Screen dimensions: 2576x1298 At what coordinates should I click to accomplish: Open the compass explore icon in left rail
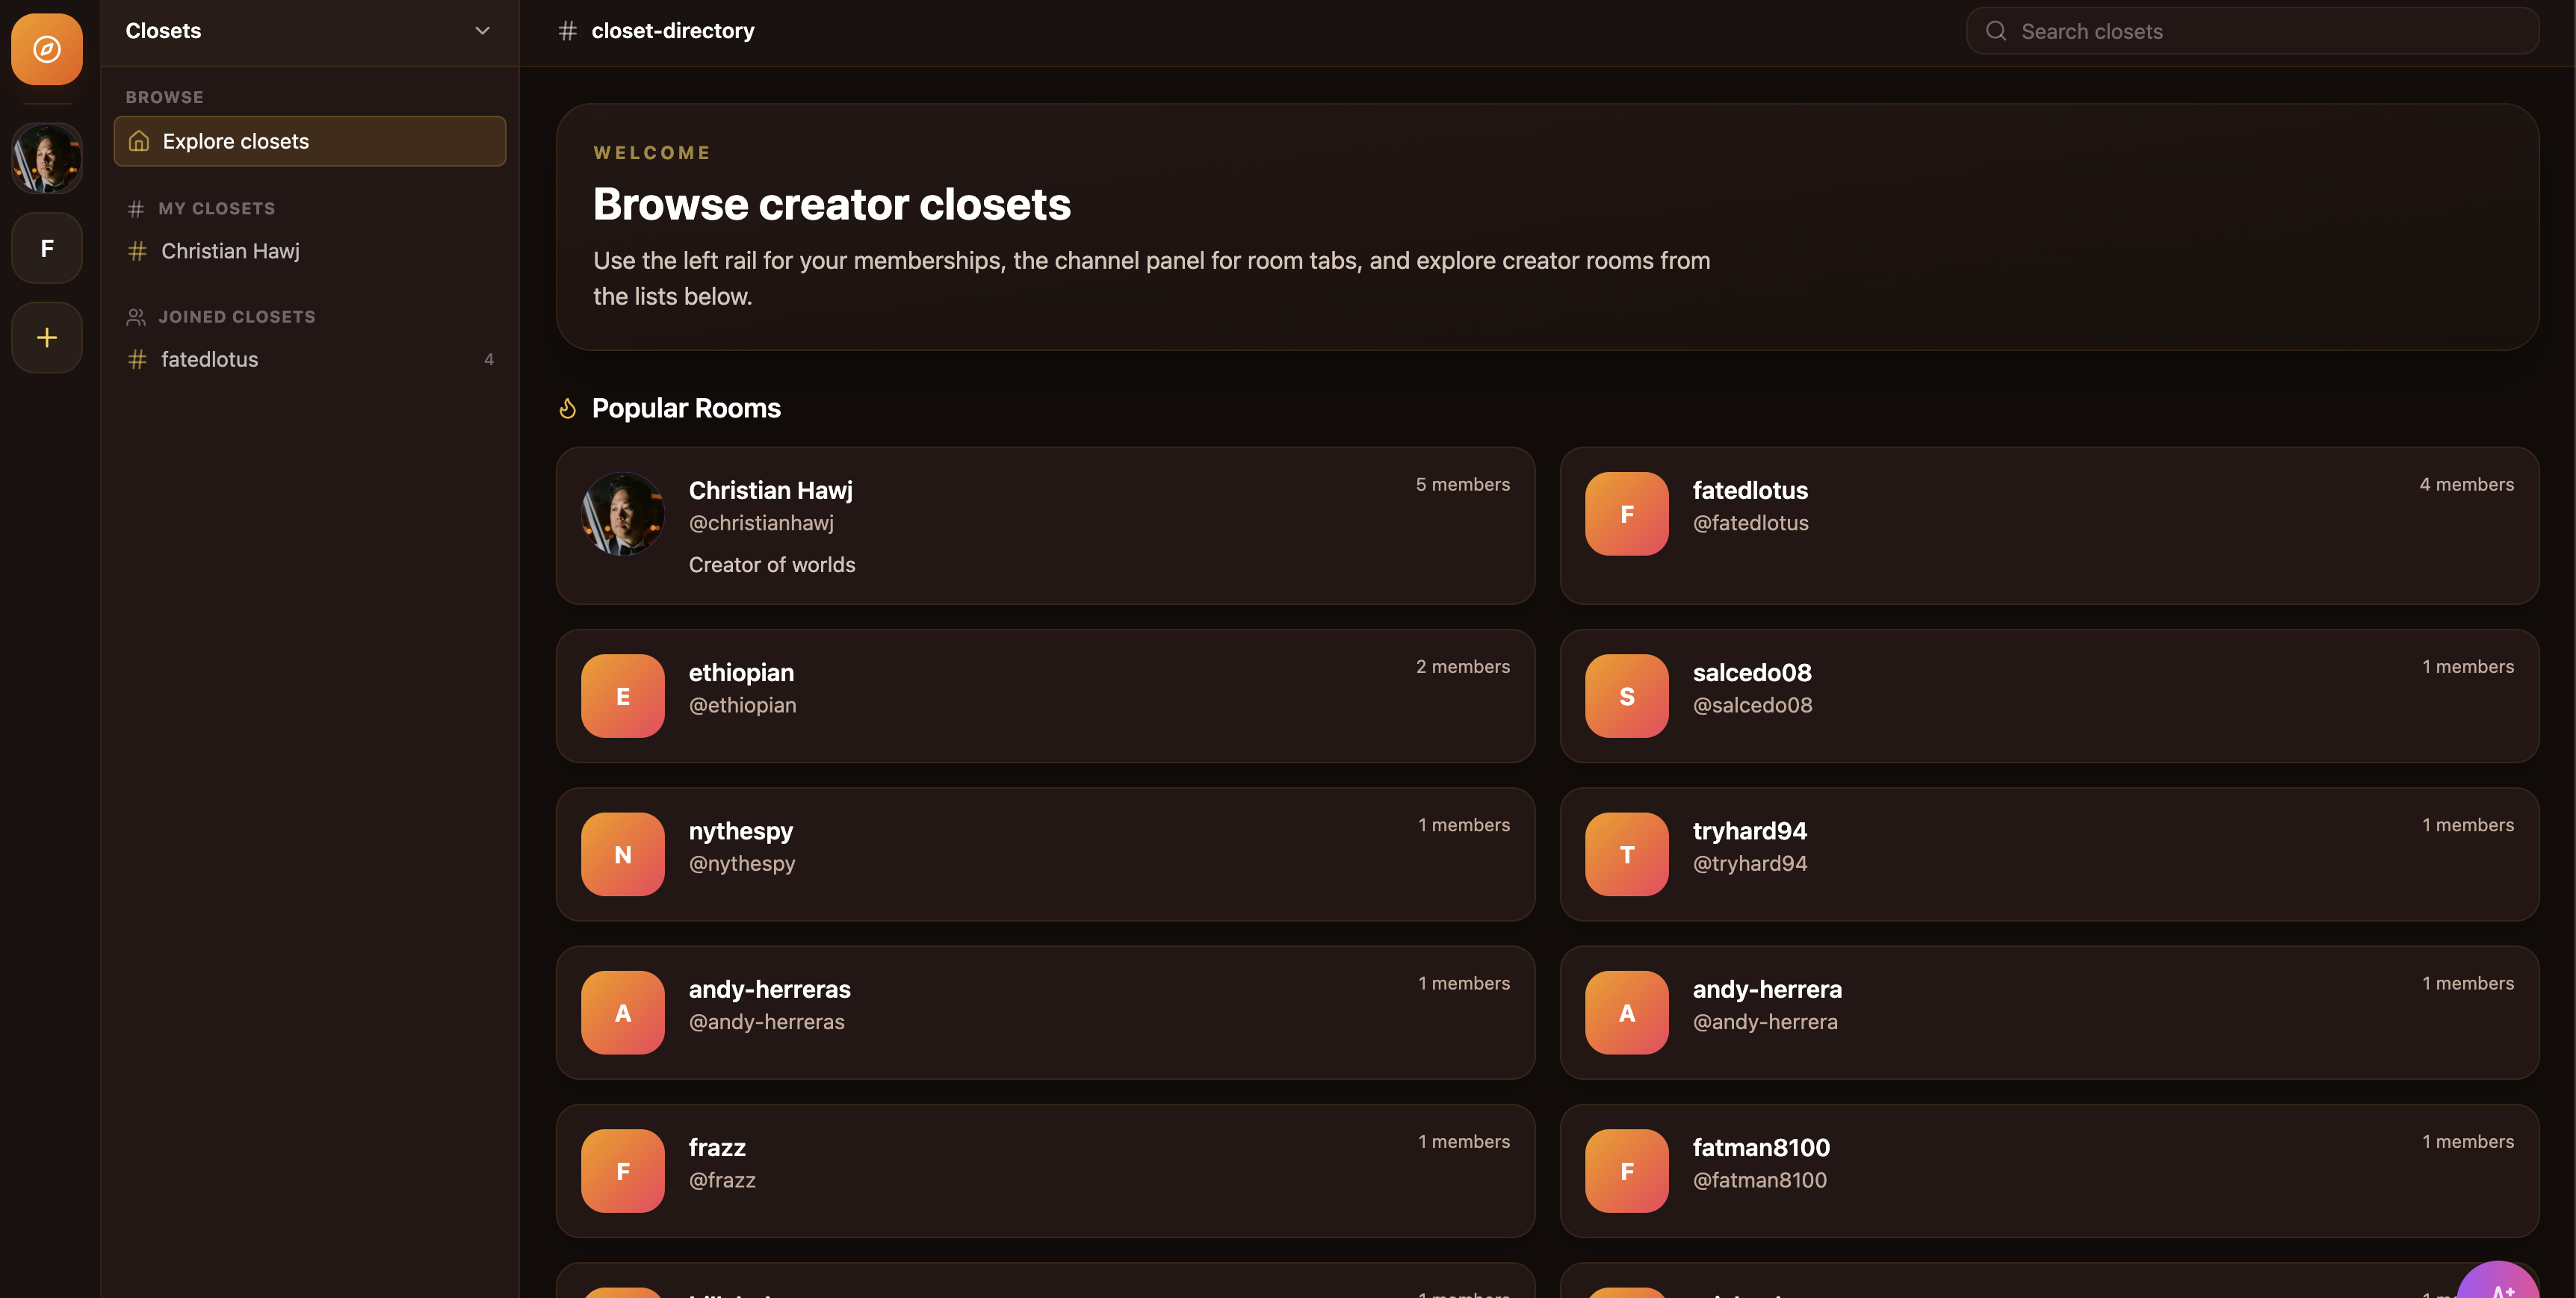pos(47,49)
